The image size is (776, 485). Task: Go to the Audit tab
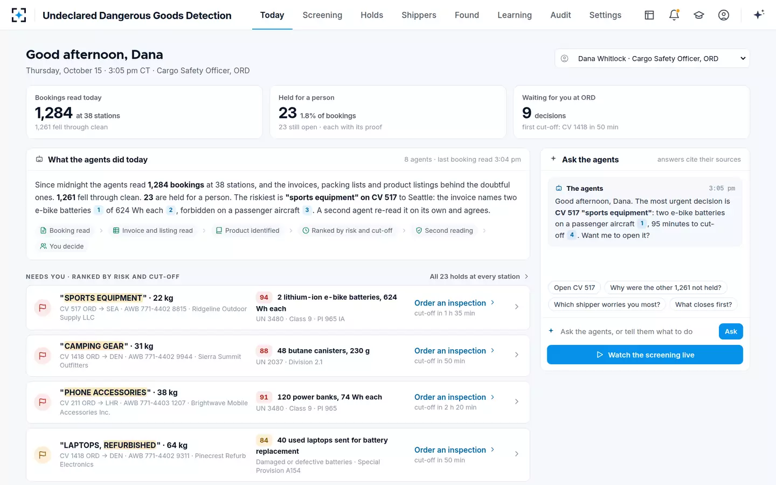pos(560,15)
